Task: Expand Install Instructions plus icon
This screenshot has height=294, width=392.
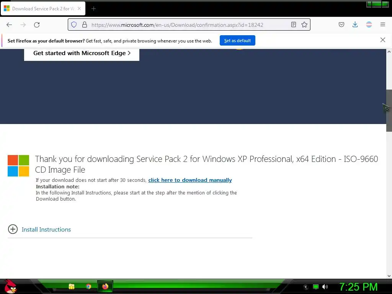Action: coord(13,229)
